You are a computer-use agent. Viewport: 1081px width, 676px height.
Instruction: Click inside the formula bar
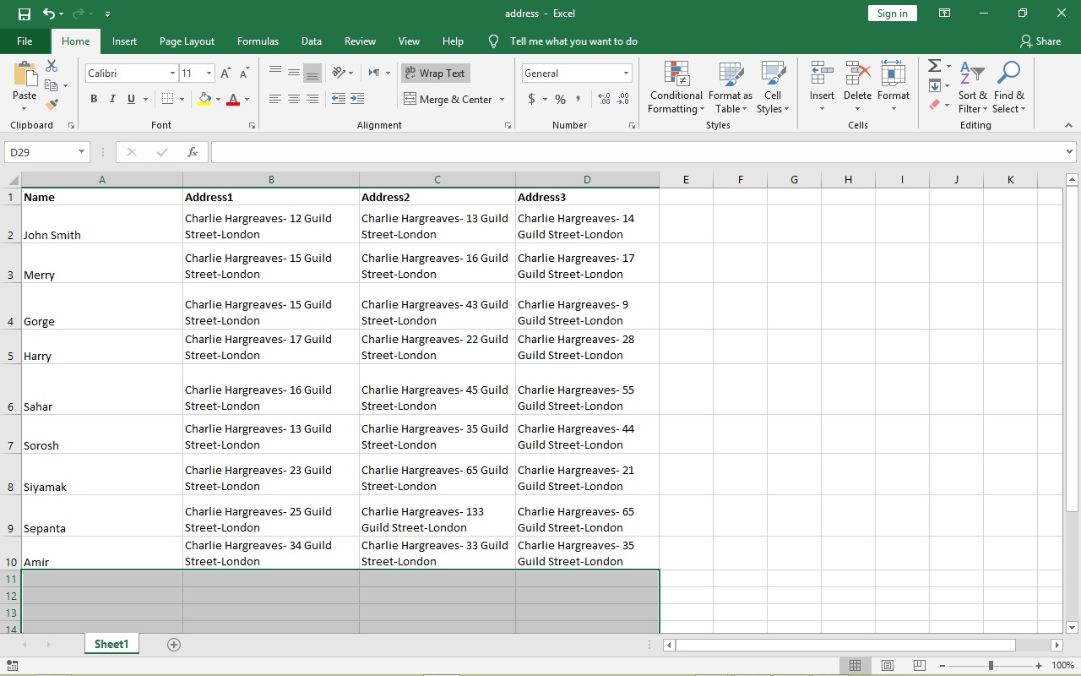click(x=591, y=152)
